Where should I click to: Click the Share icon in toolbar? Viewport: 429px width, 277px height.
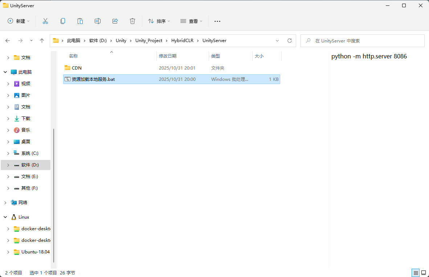tap(115, 21)
